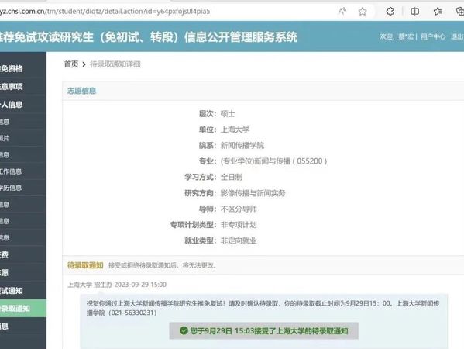
Task: Click the green acceptance confirmation banner
Action: pos(263,330)
